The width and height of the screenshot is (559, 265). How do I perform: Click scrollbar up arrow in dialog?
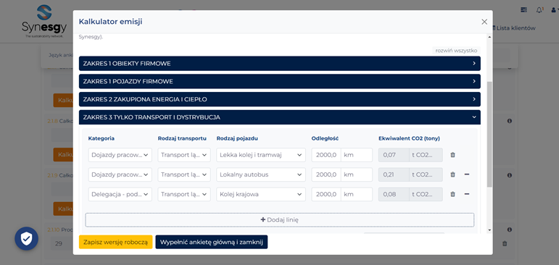(x=489, y=37)
